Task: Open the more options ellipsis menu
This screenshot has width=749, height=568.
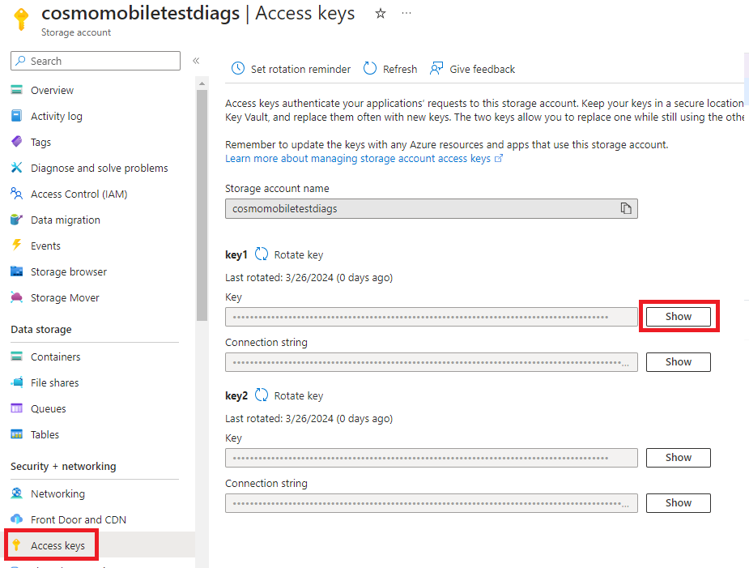Action: coord(406,14)
